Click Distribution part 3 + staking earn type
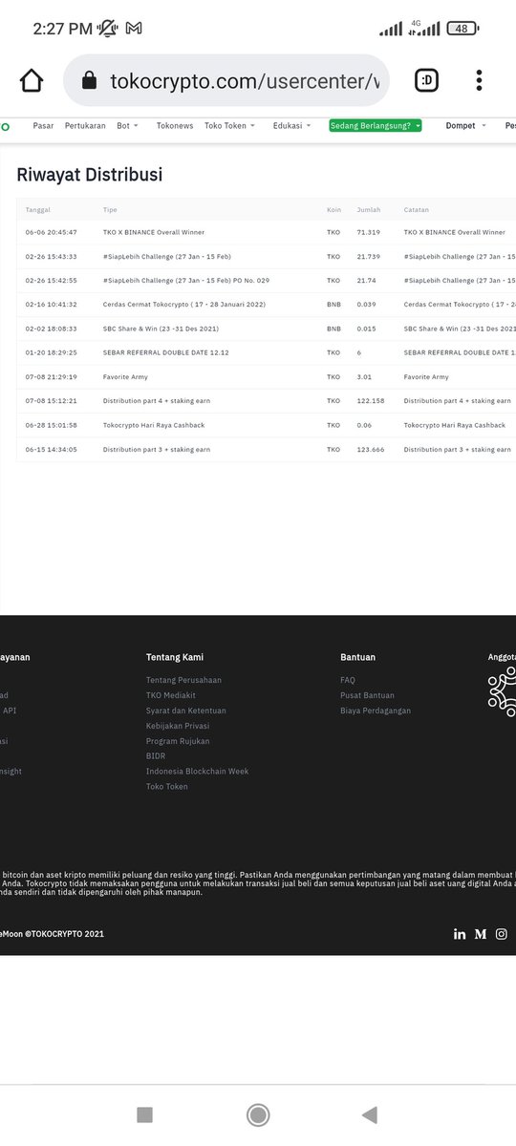 click(157, 449)
